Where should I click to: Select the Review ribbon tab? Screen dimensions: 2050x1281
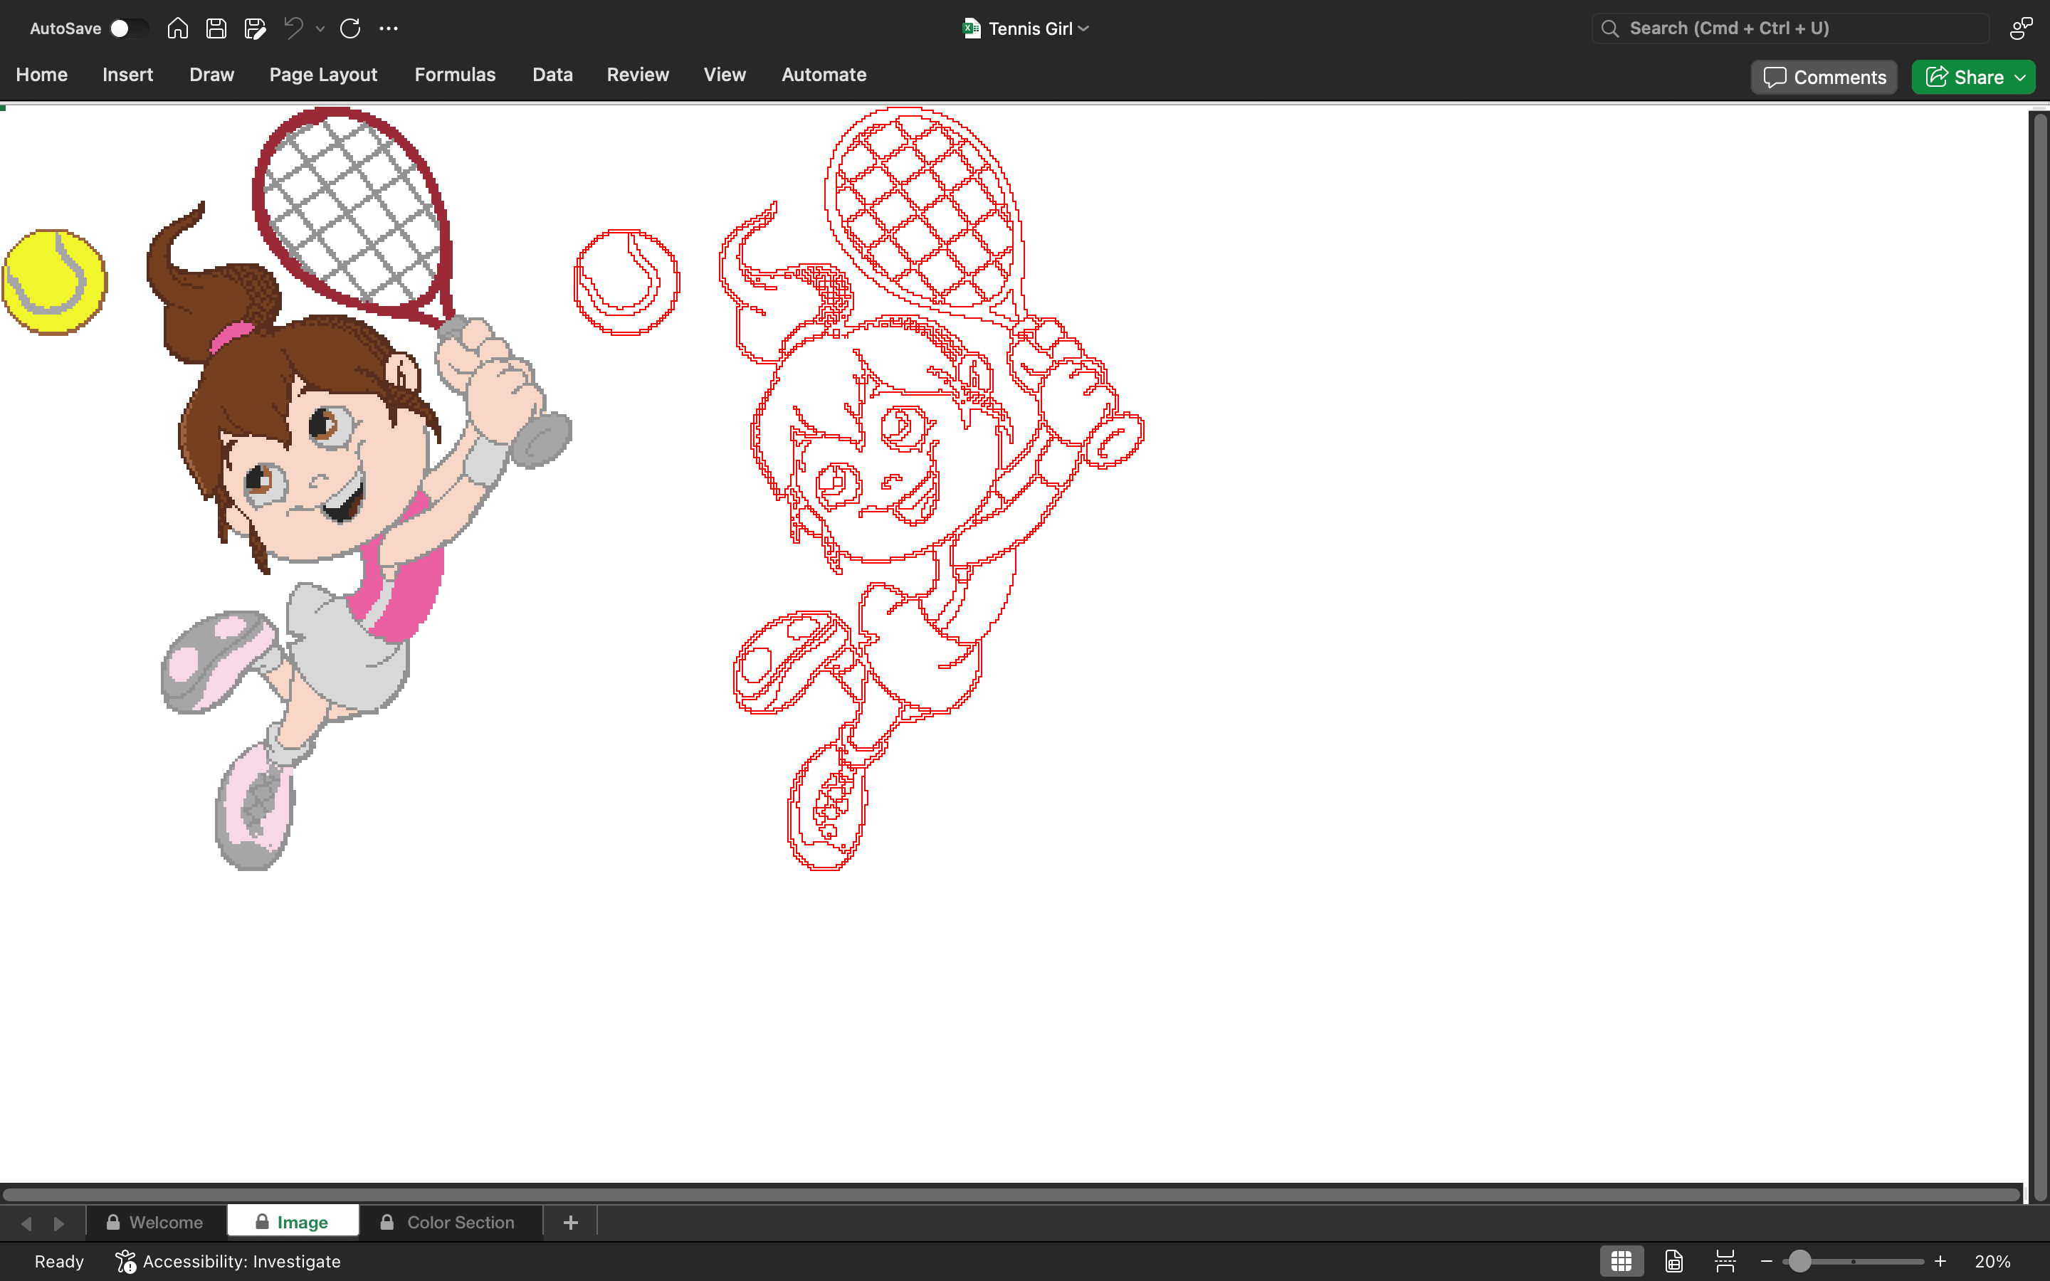click(638, 75)
